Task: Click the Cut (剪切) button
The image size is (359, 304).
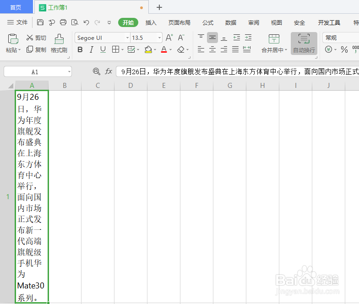Action: [36, 38]
